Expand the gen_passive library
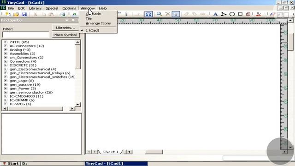This screenshot has width=295, height=166. coord(6,84)
